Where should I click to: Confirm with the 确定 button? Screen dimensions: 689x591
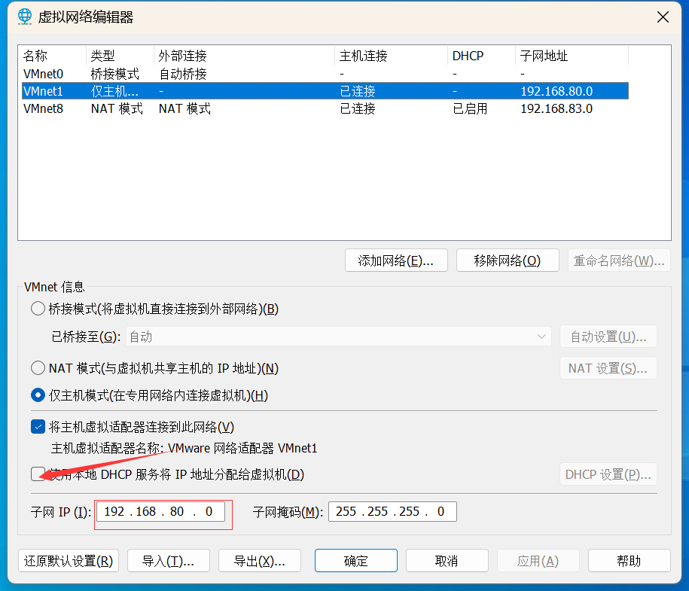356,561
